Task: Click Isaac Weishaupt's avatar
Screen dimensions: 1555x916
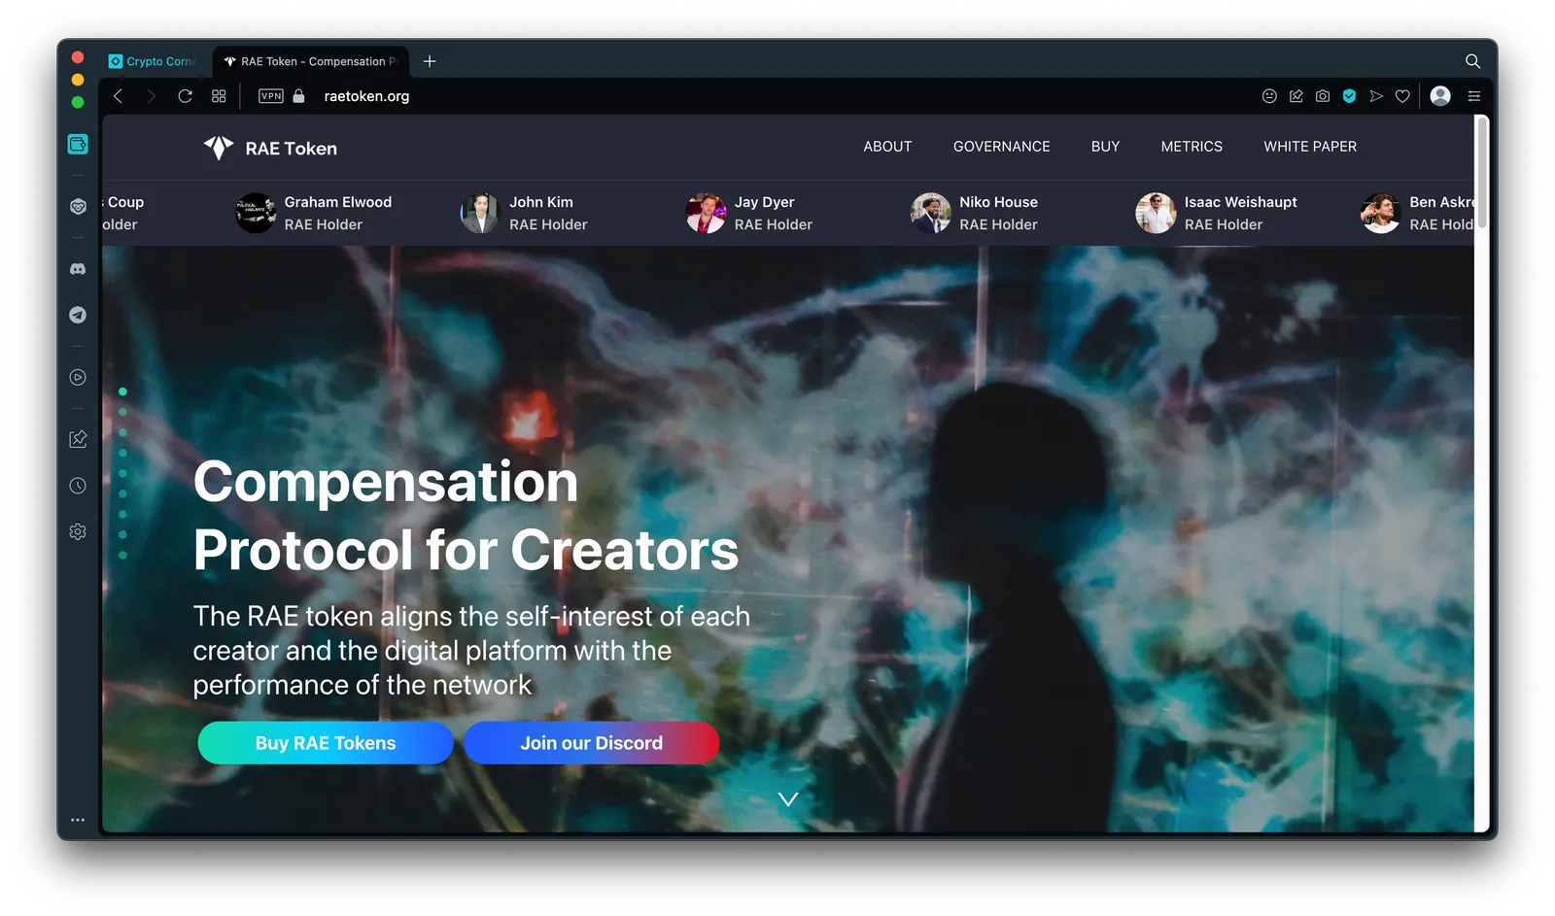Action: point(1156,213)
